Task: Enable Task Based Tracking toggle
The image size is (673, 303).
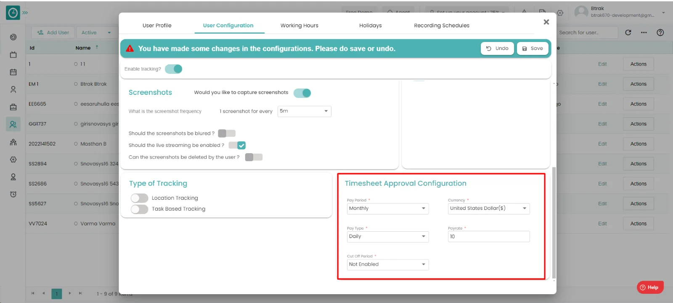Action: pyautogui.click(x=139, y=209)
